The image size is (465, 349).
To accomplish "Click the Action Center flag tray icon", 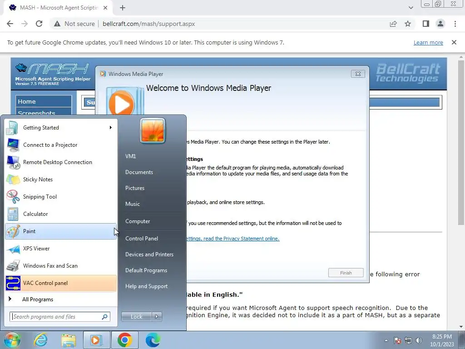I will tap(397, 340).
